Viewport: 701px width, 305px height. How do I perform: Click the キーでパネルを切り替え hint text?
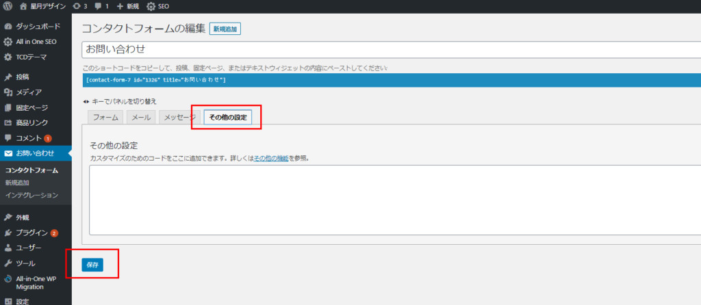click(124, 101)
